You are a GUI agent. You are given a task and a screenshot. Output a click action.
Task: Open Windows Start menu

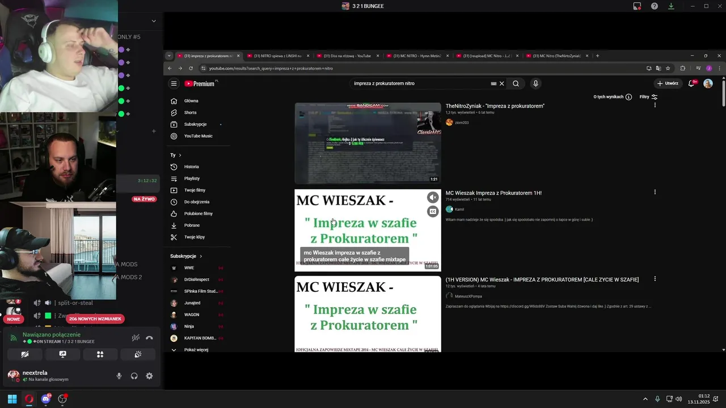coord(12,399)
